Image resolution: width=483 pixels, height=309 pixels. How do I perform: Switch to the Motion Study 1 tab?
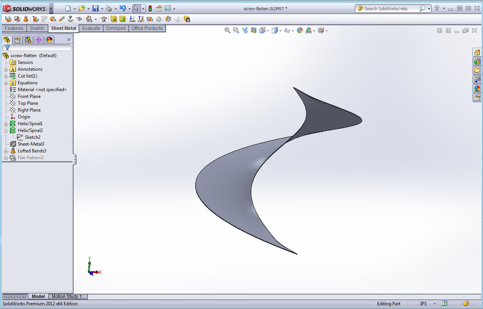click(67, 297)
